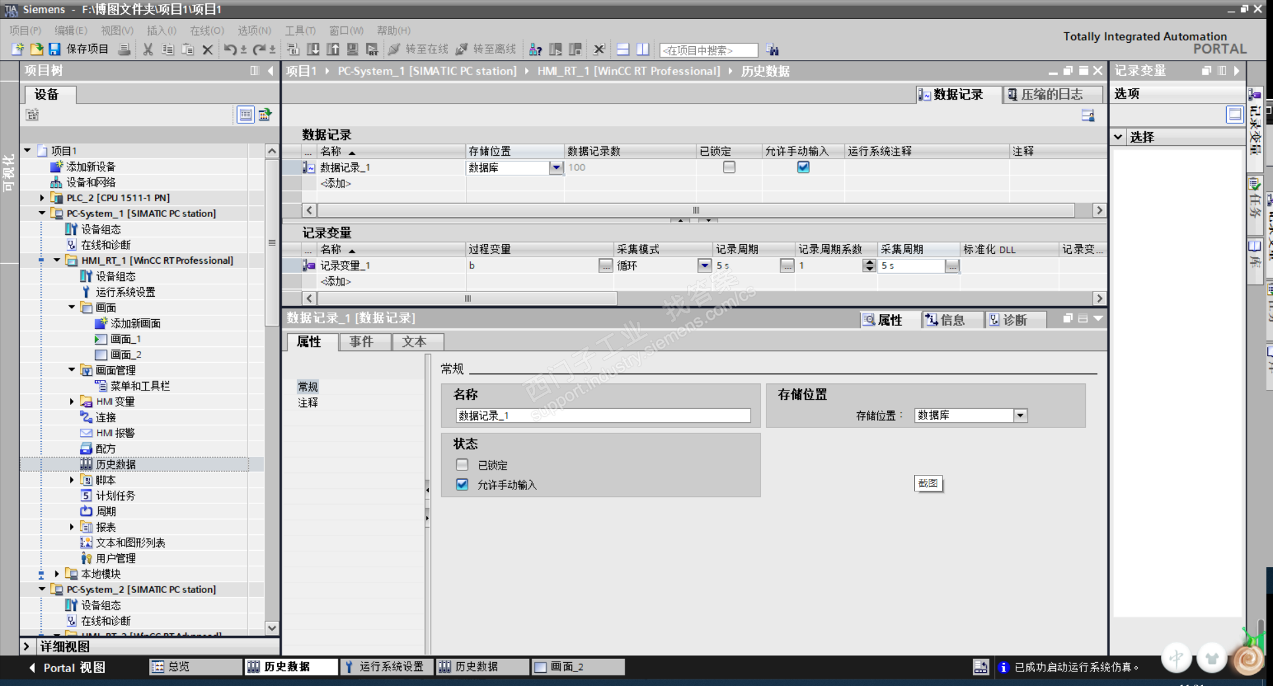Open the 视图(V) menu
The height and width of the screenshot is (686, 1273).
pyautogui.click(x=117, y=30)
